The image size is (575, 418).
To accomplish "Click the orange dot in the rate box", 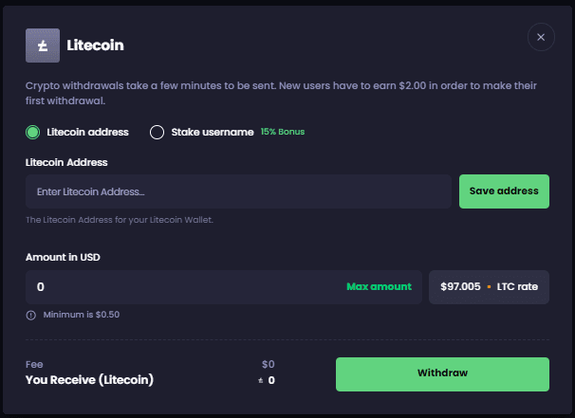I will [489, 287].
